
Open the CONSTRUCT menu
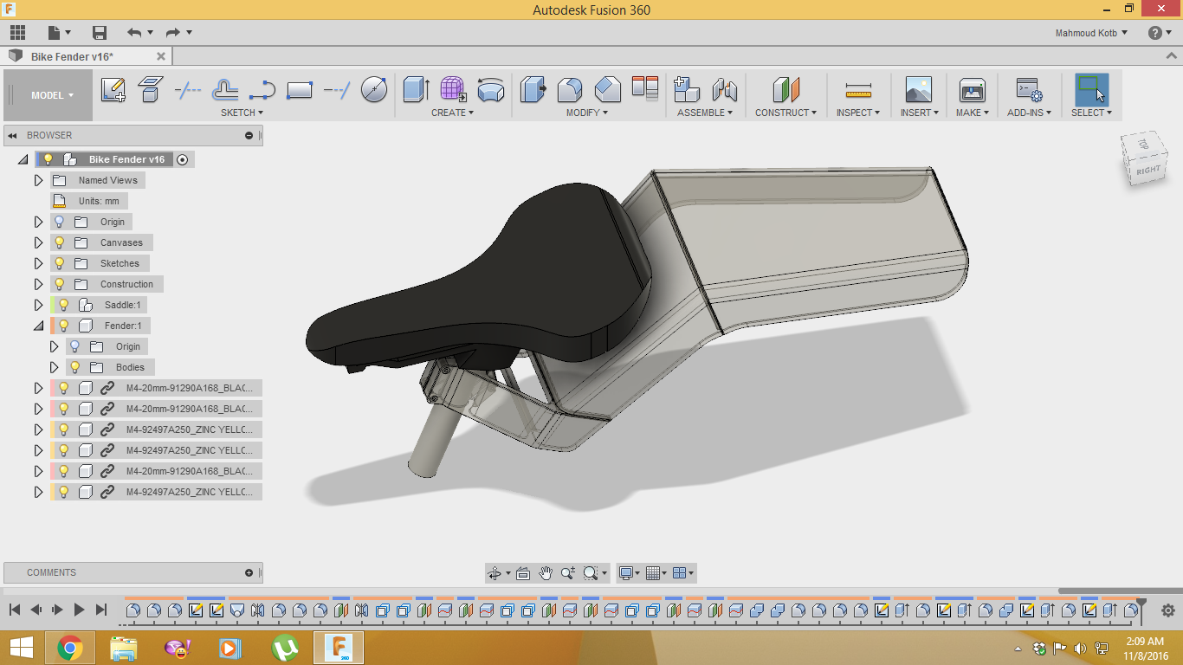785,113
